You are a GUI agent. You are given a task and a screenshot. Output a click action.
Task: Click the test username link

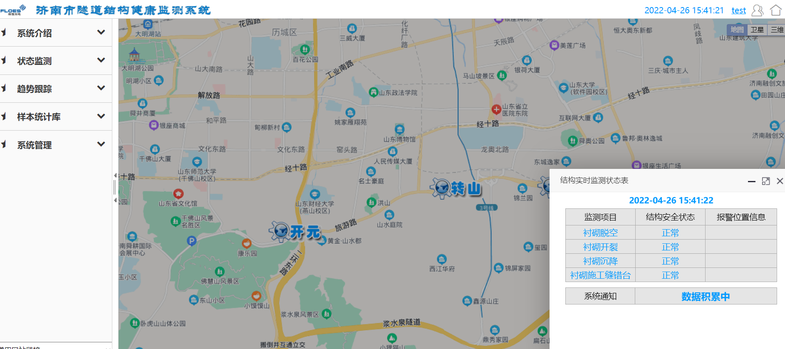click(739, 10)
